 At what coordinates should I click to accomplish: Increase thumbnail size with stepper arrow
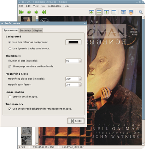point(80,60)
